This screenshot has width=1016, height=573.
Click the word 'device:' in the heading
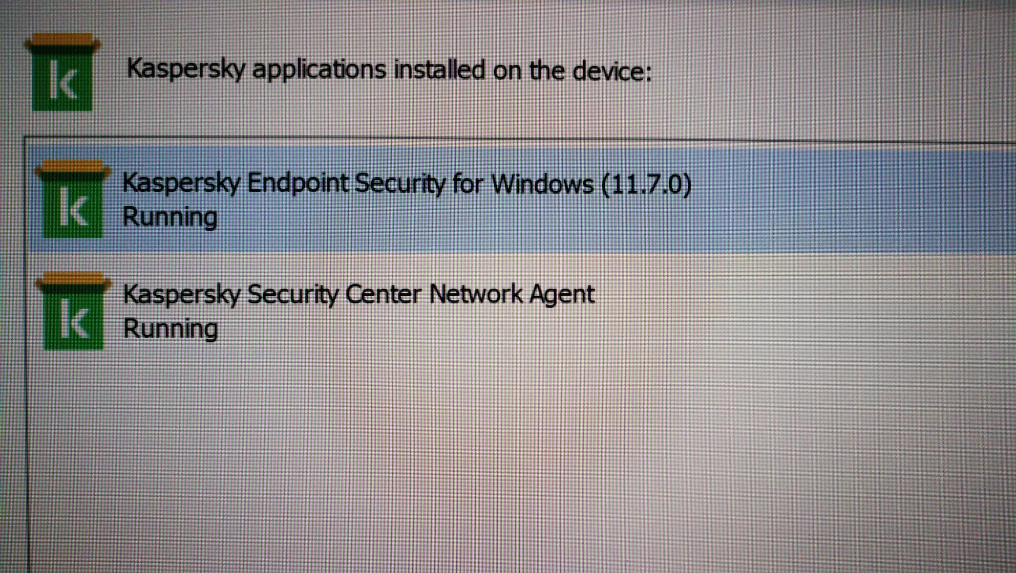pyautogui.click(x=612, y=71)
